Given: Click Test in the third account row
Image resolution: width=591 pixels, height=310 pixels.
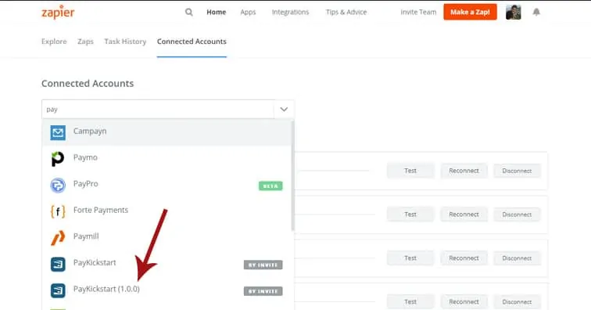Looking at the screenshot, I should pyautogui.click(x=410, y=258).
